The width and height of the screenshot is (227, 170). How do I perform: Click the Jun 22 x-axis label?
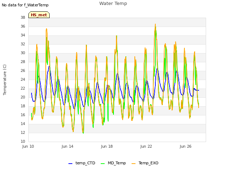tap(146, 146)
